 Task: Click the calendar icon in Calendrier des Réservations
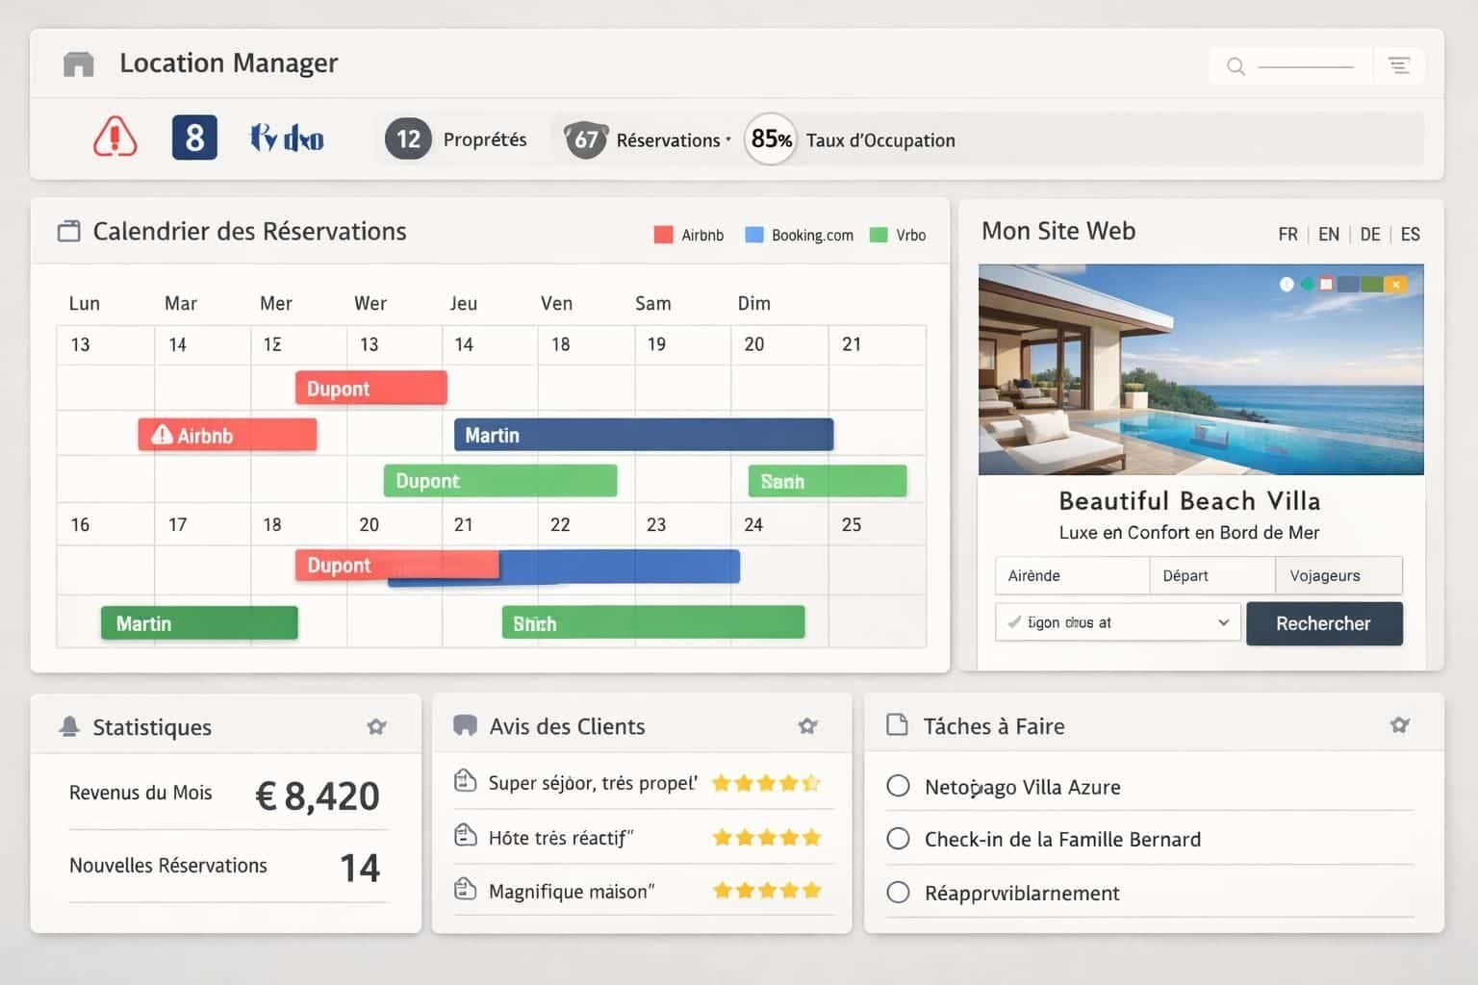(x=68, y=231)
